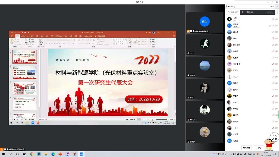This screenshot has width=279, height=157.
Task: Expand the system tray hidden icons chevron
Action: (231, 154)
